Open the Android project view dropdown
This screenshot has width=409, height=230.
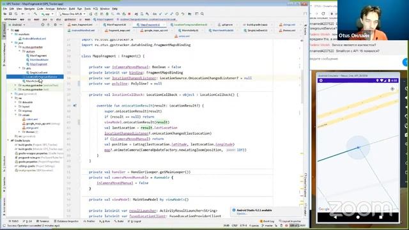tap(17, 25)
